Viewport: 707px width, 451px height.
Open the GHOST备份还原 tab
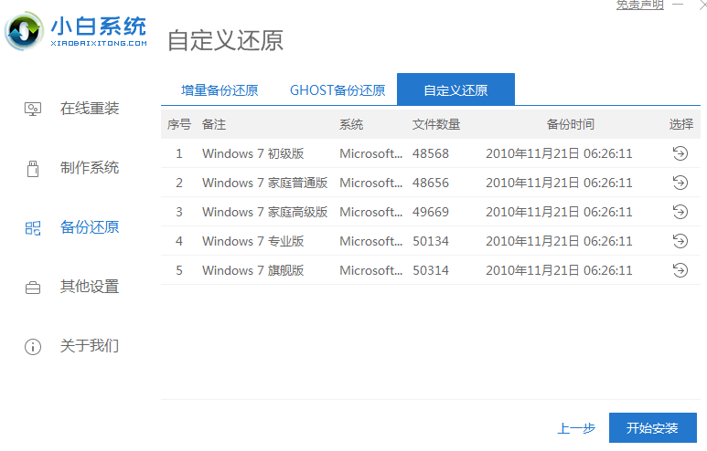[x=337, y=90]
